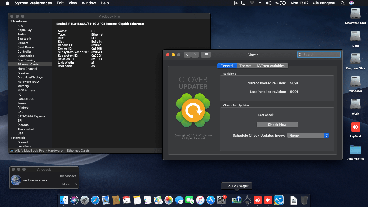Image resolution: width=368 pixels, height=207 pixels.
Task: Show all preferences grid button
Action: coord(206,55)
